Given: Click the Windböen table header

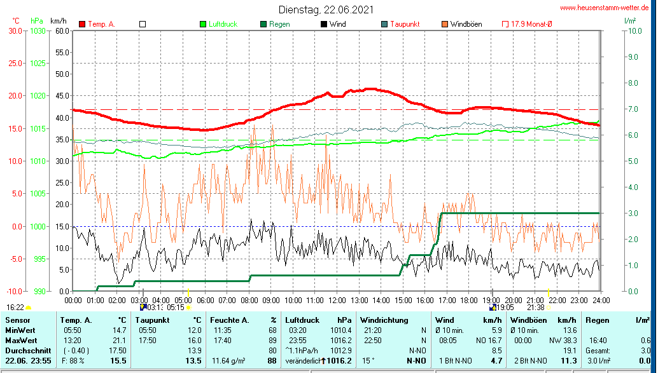Looking at the screenshot, I should [x=528, y=320].
